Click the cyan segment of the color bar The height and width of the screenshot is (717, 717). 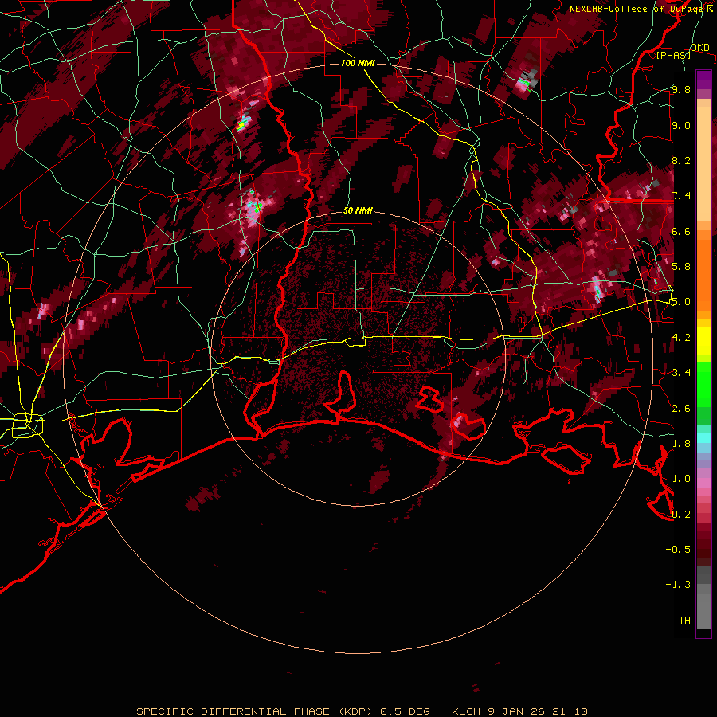[x=703, y=438]
